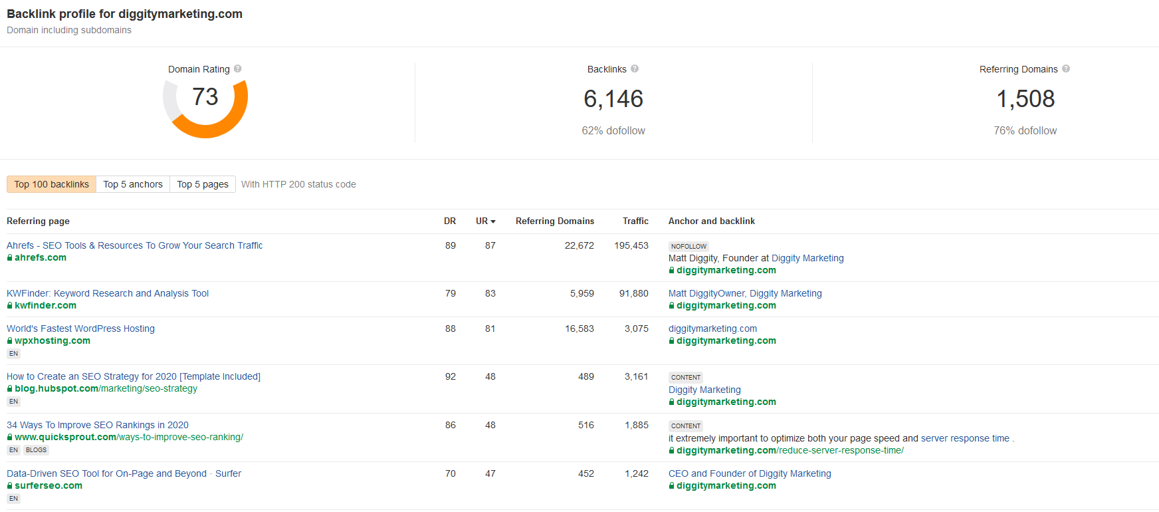Click the 91,880 traffic value
This screenshot has height=512, width=1159.
tap(634, 293)
